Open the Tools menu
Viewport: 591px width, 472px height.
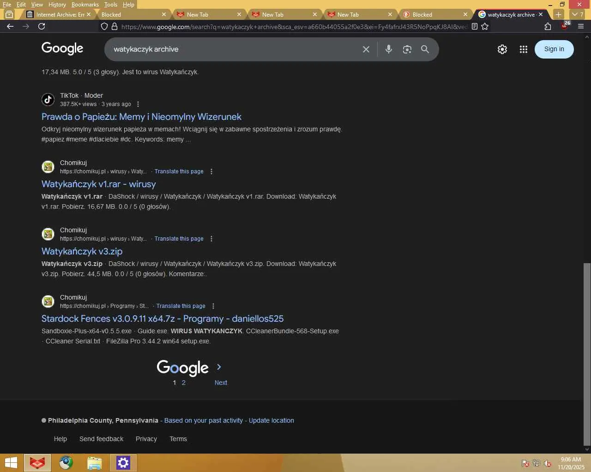point(111,5)
